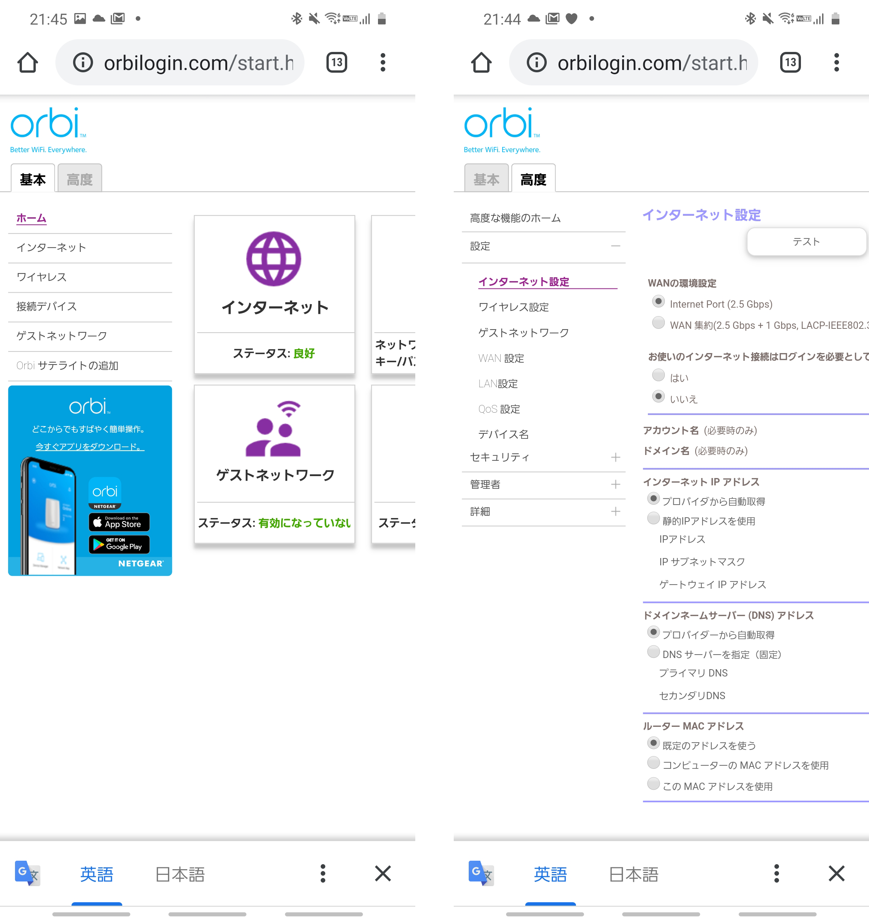Choose 静的IPアドレスを使用 radio option

tap(653, 518)
